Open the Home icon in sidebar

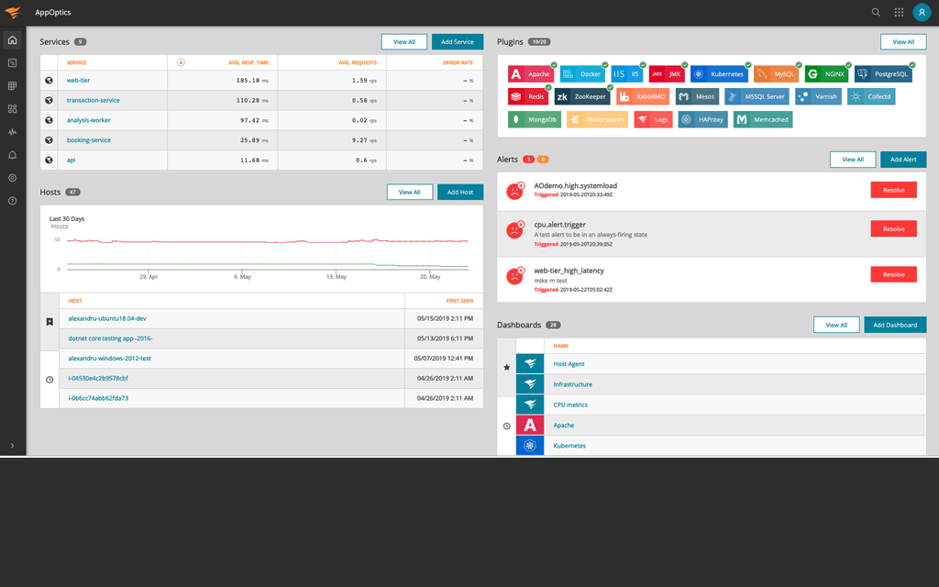click(12, 40)
